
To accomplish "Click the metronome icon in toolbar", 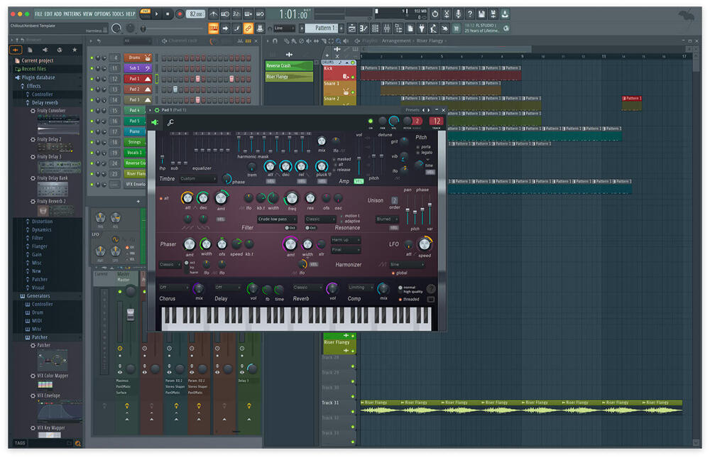I will (x=213, y=13).
